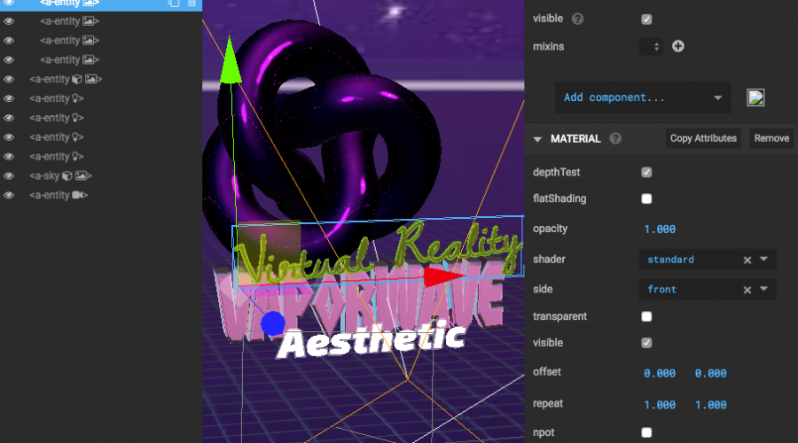Enable the transparent checkbox

pos(646,316)
